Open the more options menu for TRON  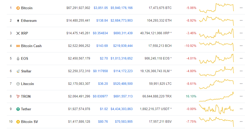point(241,96)
